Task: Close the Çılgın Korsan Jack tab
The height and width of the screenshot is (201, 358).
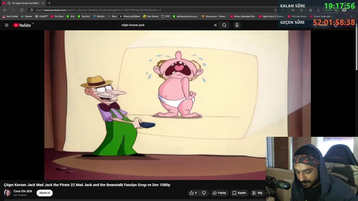Action: pos(43,3)
